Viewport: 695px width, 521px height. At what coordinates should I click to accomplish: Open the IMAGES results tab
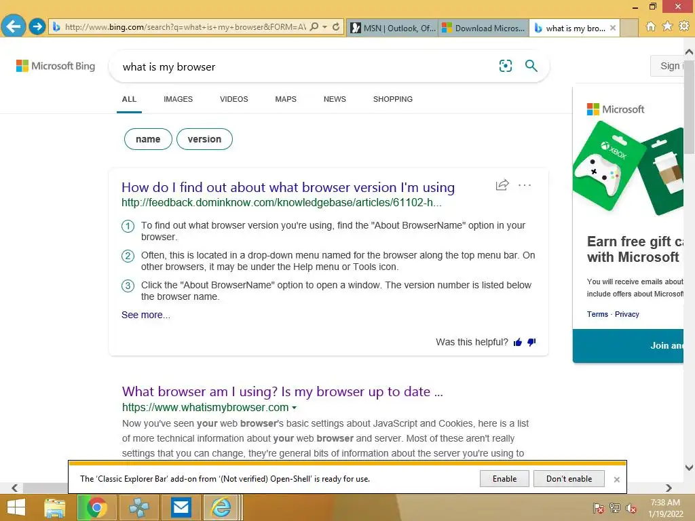click(x=179, y=99)
